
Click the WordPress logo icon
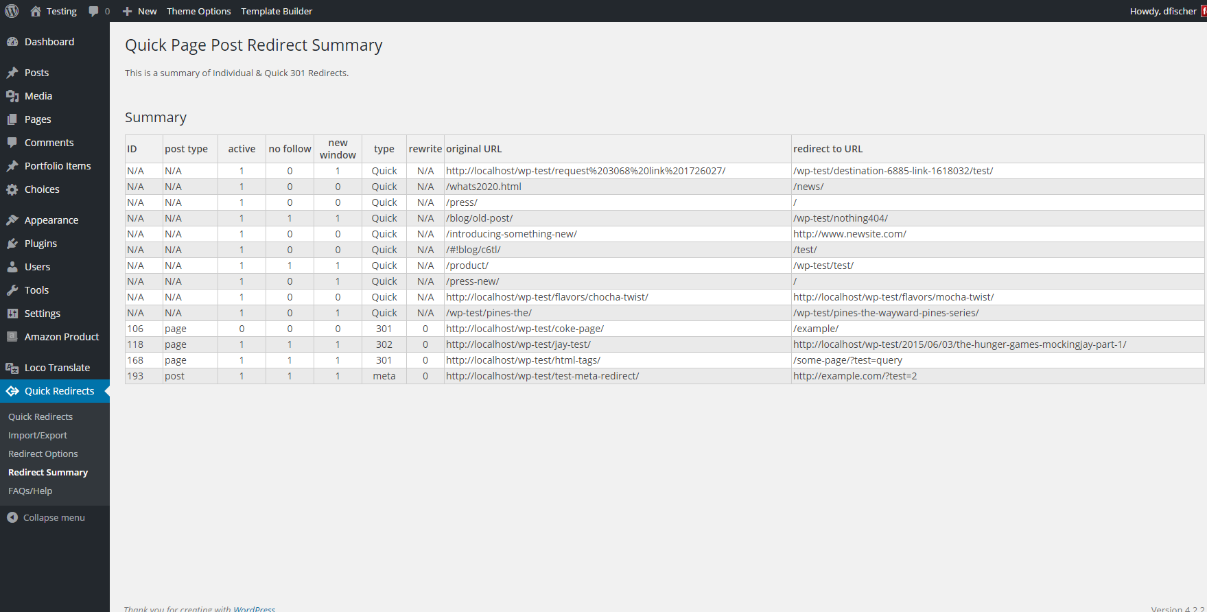12,11
